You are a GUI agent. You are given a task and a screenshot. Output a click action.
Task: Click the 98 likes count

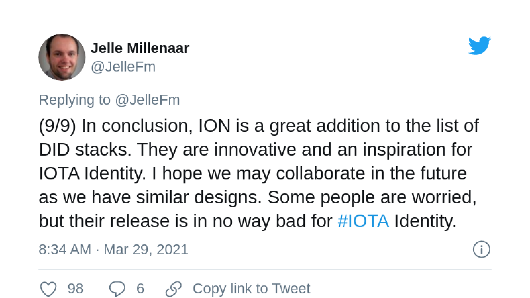point(76,289)
